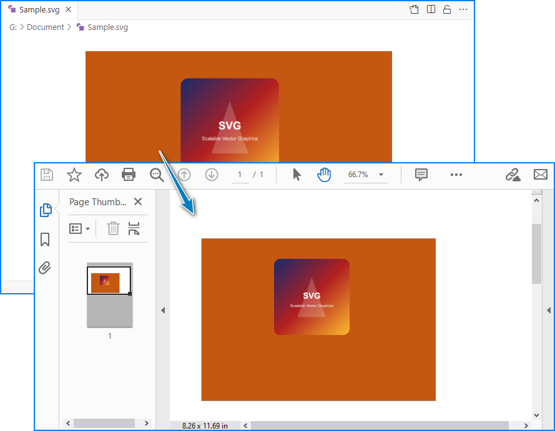555x431 pixels.
Task: Select the page 1 thumbnail
Action: [x=109, y=294]
